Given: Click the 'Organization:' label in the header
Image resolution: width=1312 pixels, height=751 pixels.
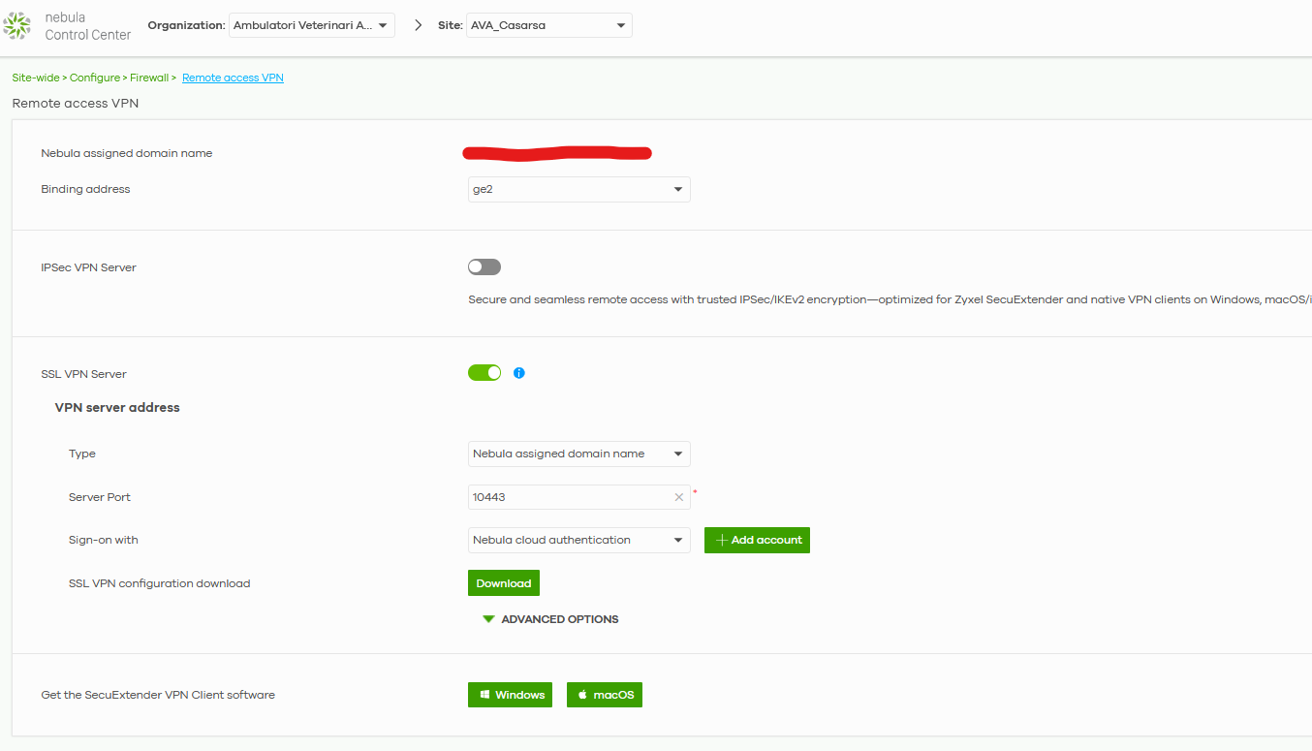Looking at the screenshot, I should pos(186,25).
